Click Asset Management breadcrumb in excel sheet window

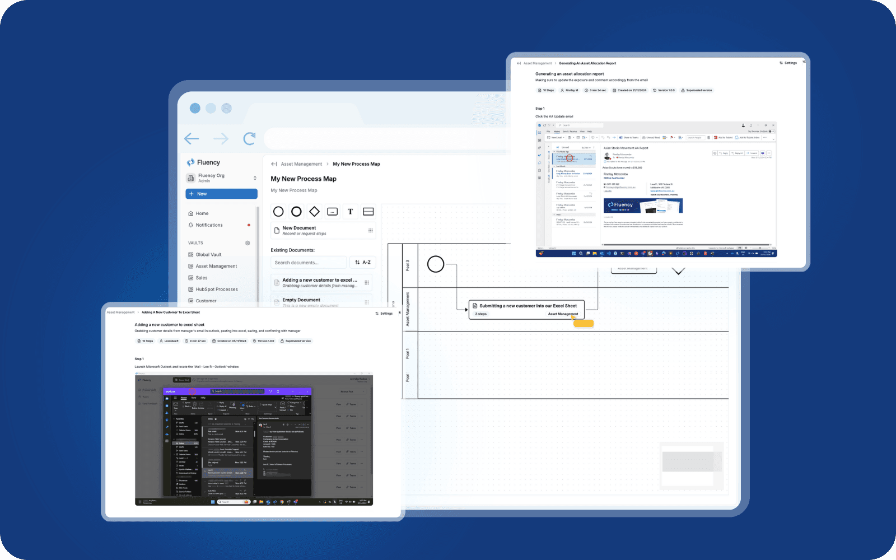coord(120,312)
